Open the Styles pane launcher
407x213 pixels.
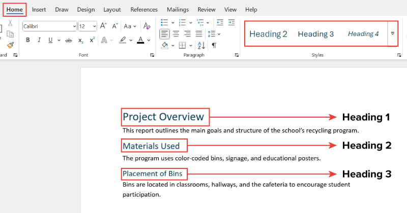click(x=399, y=55)
